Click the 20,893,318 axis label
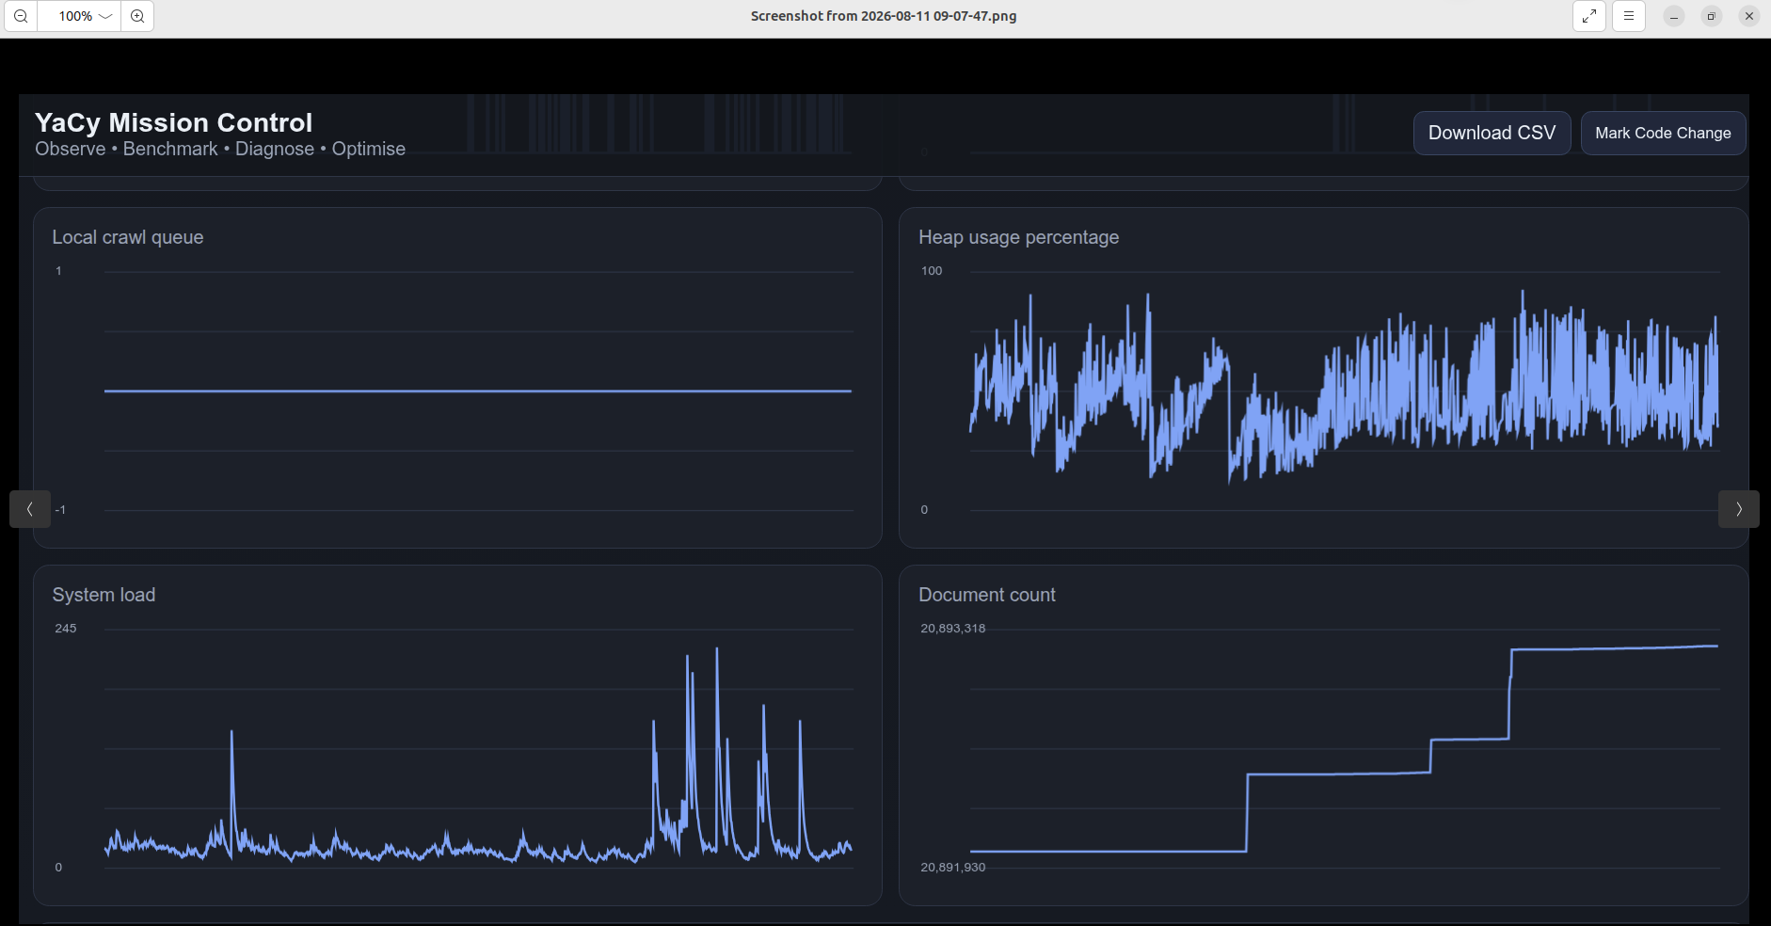This screenshot has width=1771, height=926. (x=952, y=628)
